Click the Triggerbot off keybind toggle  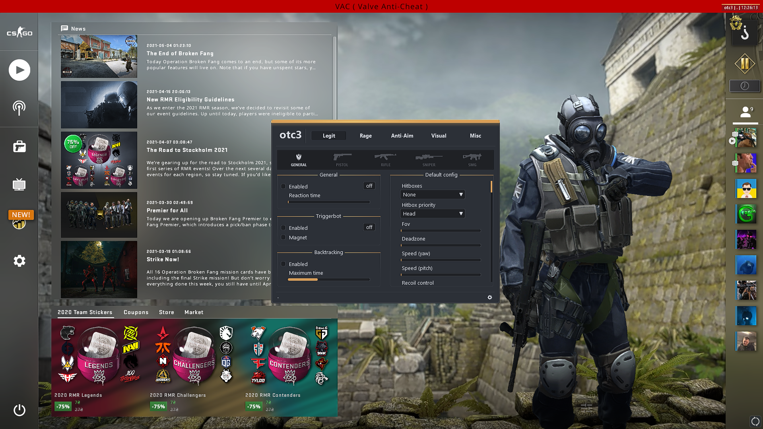click(369, 227)
